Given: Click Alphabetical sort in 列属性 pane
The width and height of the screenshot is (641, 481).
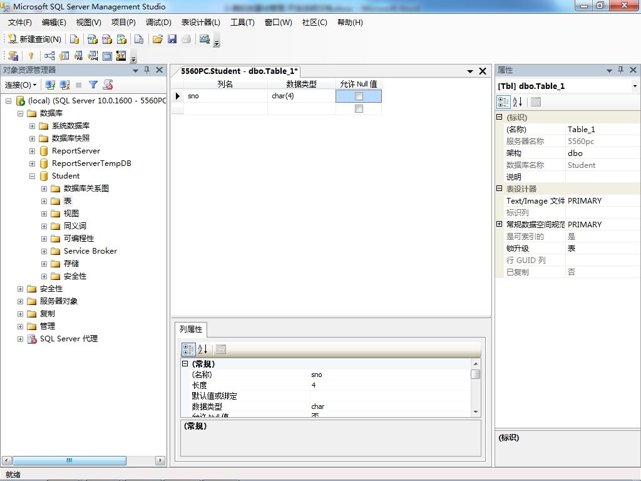Looking at the screenshot, I should [203, 349].
